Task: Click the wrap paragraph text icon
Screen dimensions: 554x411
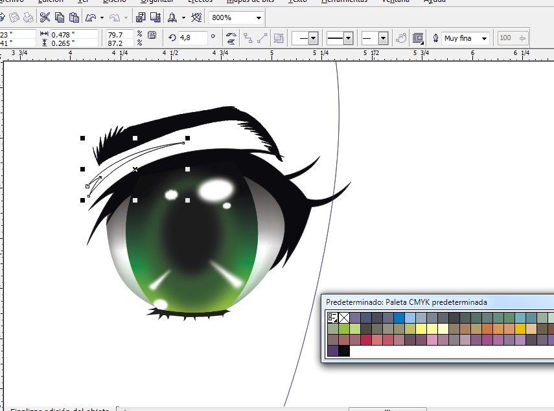Action: [x=418, y=38]
